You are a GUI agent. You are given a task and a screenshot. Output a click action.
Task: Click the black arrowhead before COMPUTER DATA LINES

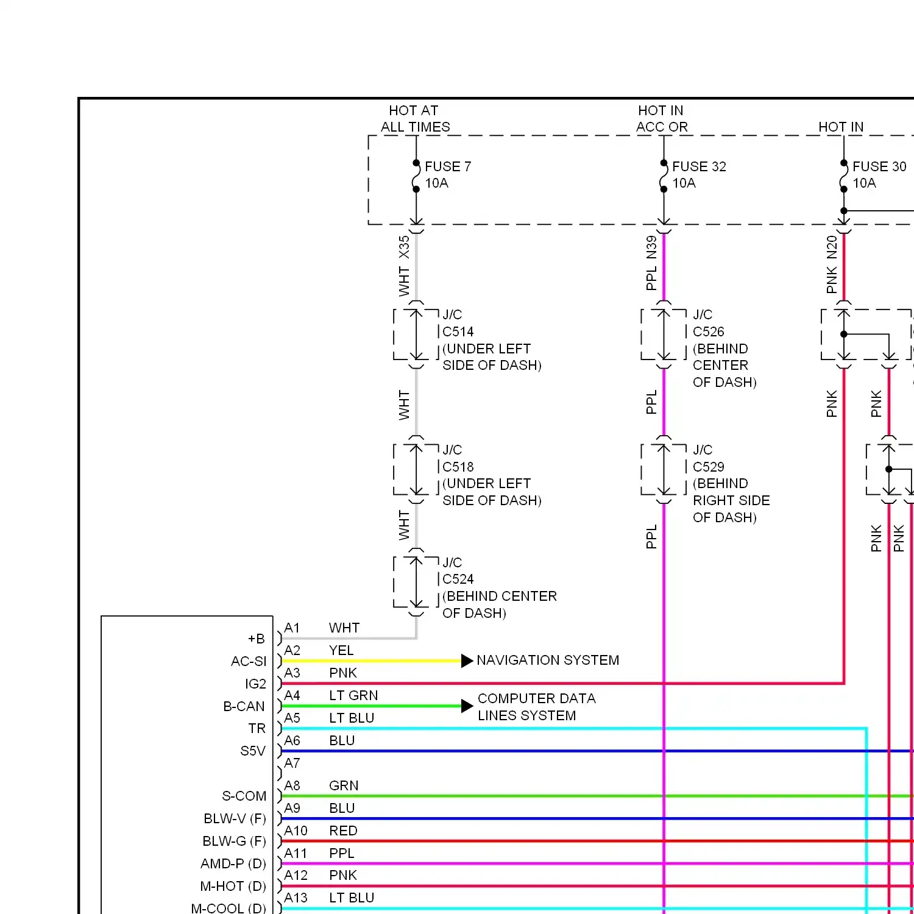pos(467,706)
